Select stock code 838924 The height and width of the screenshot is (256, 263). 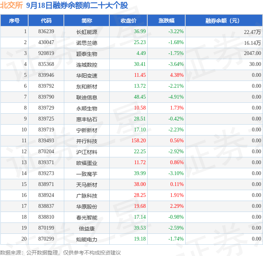click(x=46, y=195)
